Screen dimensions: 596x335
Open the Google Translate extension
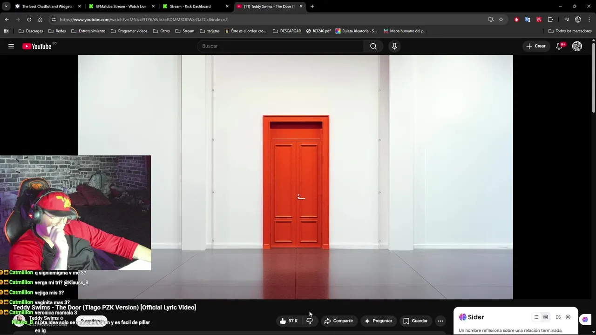pos(528,20)
